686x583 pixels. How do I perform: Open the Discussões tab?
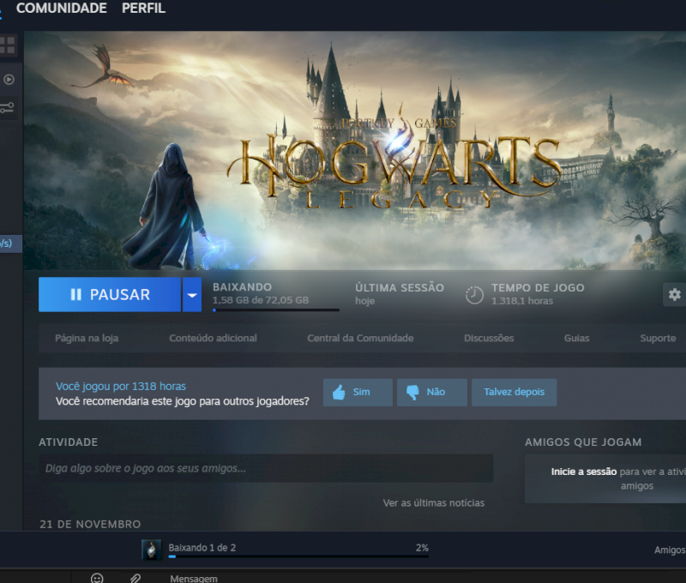(x=489, y=338)
